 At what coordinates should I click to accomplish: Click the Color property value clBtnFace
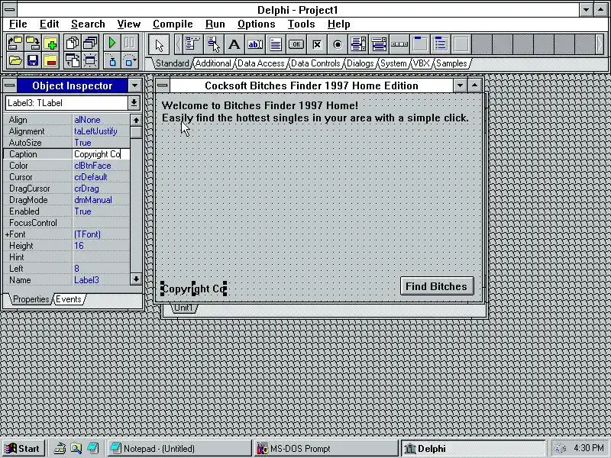pos(101,166)
